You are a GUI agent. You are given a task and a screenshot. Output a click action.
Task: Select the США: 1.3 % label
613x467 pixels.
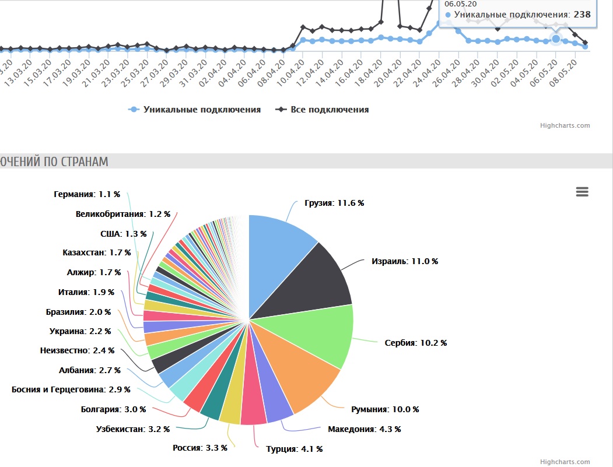[124, 234]
